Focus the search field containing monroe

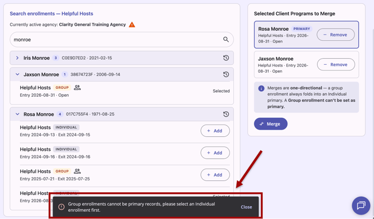(x=122, y=40)
